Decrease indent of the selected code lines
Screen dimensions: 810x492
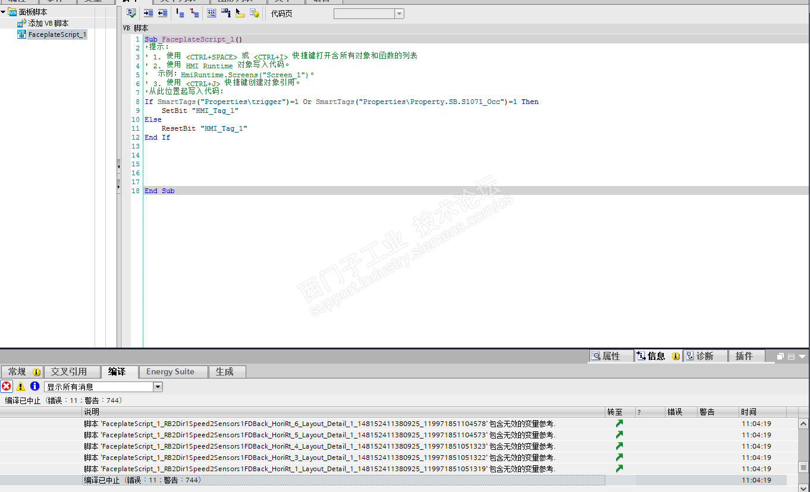(x=162, y=13)
